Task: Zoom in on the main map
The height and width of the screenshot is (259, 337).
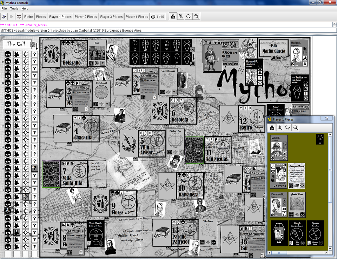Action: pyautogui.click(x=181, y=16)
